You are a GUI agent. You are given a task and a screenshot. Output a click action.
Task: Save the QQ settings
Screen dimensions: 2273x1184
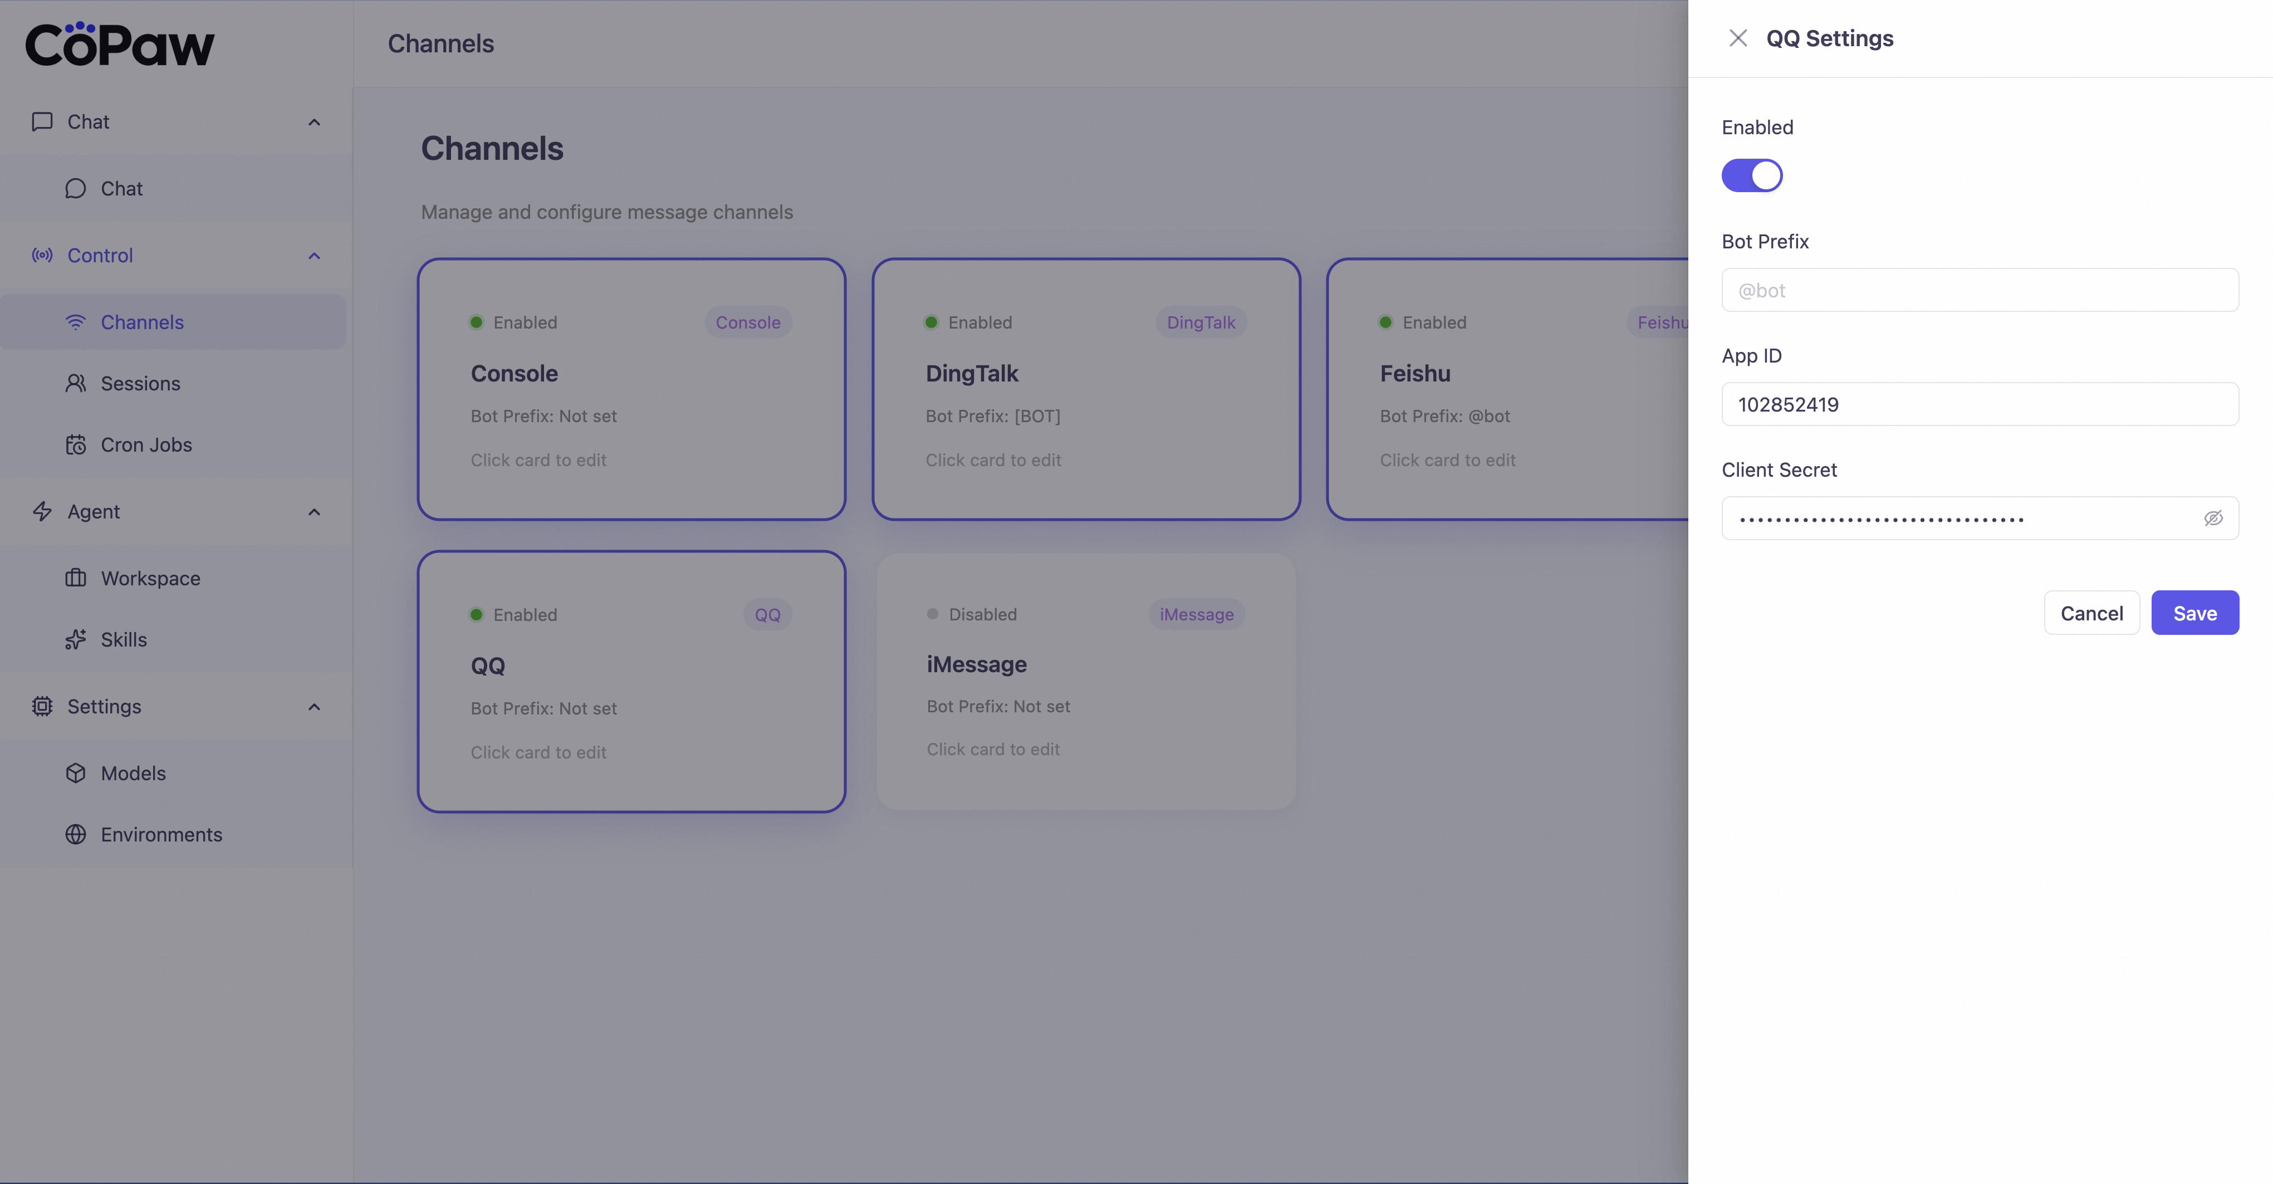click(x=2194, y=613)
